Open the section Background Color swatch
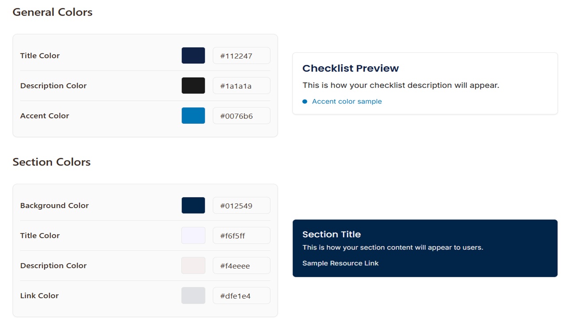Viewport: 568px width, 324px height. 193,205
